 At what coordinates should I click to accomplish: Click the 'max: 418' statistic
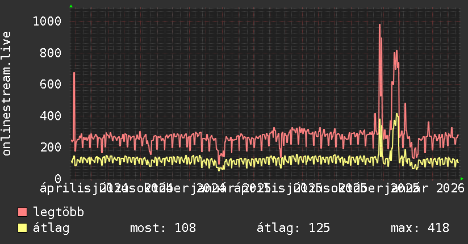click(420, 228)
